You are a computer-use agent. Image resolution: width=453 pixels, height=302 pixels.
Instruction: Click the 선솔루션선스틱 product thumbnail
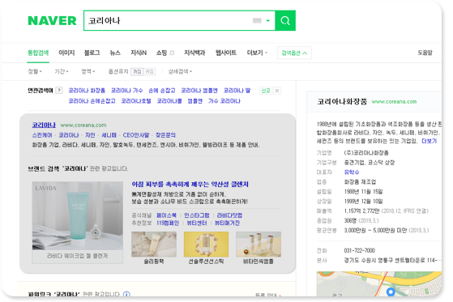[x=206, y=245]
